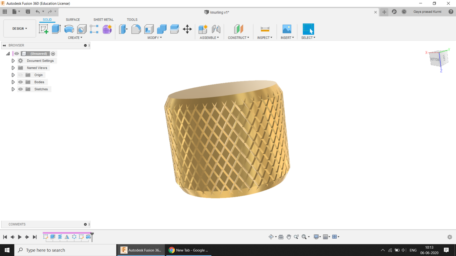Hide the Sketches folder

coord(20,89)
